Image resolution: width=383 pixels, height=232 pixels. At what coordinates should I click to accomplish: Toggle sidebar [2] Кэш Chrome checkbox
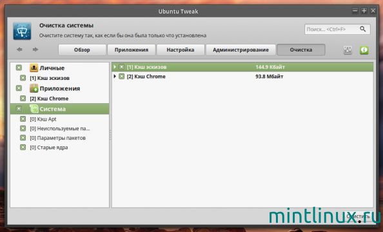(x=23, y=99)
